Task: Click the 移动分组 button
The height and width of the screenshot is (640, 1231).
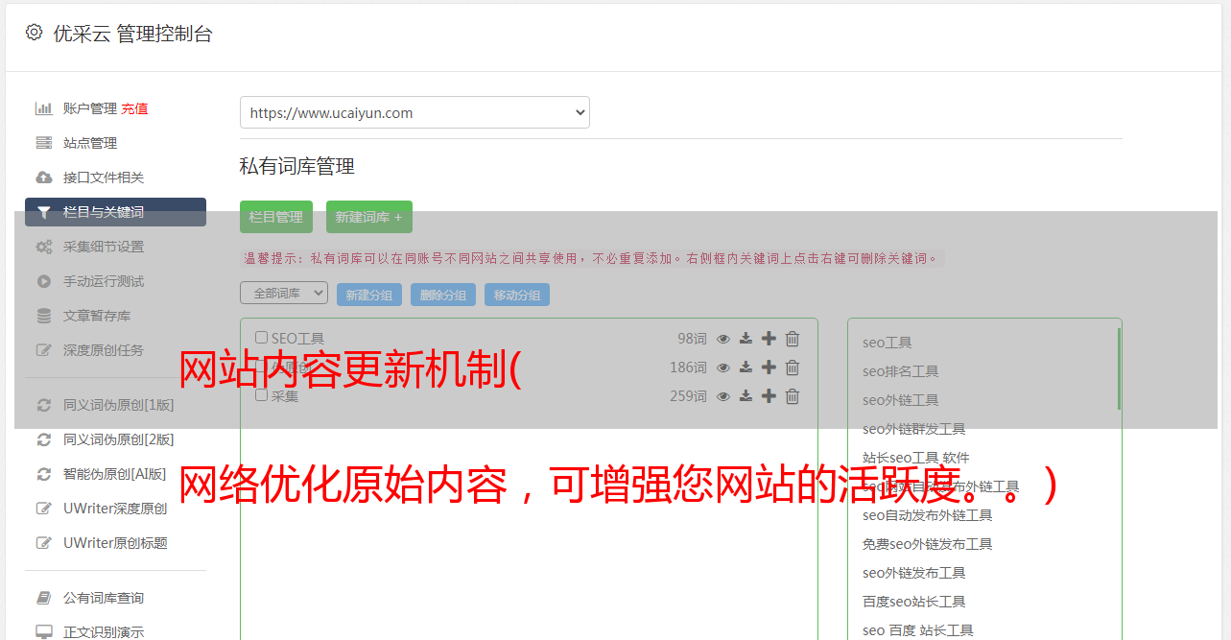Action: pyautogui.click(x=517, y=295)
